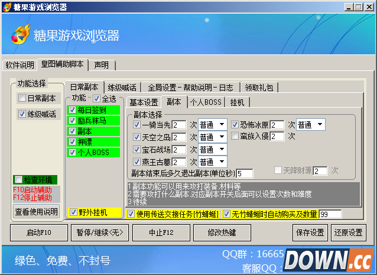Switch to the 皇图辅助脚本 tab
The image size is (377, 275).
(x=62, y=64)
